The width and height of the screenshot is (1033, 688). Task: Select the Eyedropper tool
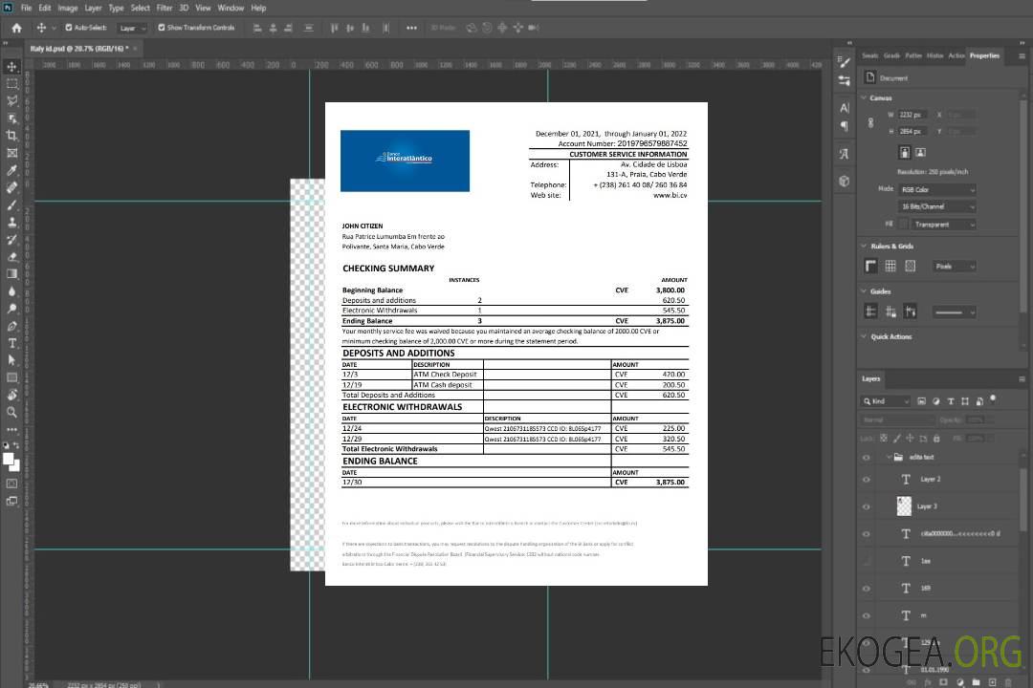click(x=11, y=170)
